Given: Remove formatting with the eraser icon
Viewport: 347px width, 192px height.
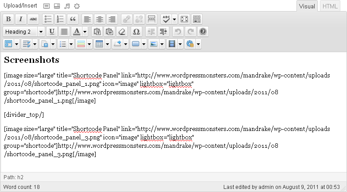Looking at the screenshot, I should coord(122,31).
